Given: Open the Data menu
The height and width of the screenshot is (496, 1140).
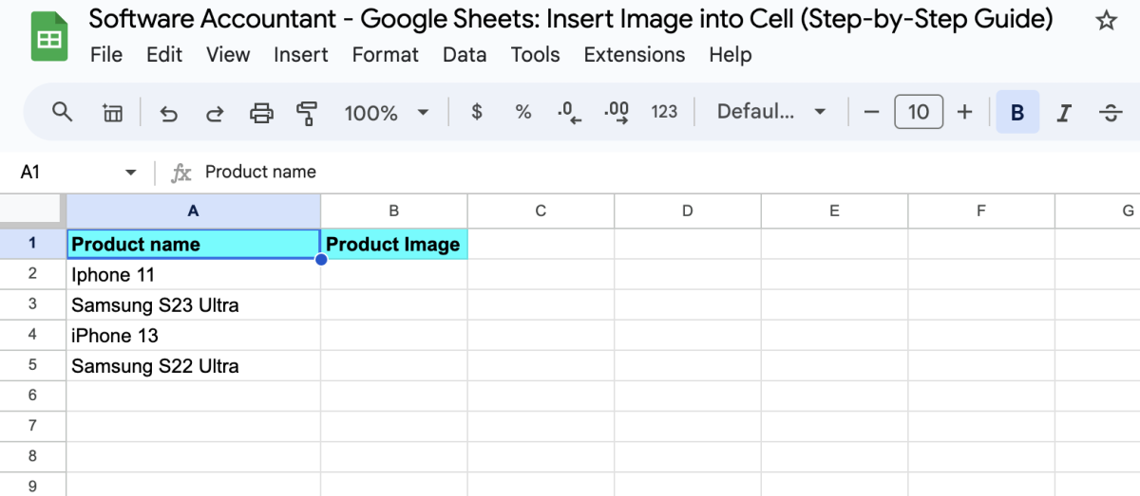Looking at the screenshot, I should tap(465, 55).
